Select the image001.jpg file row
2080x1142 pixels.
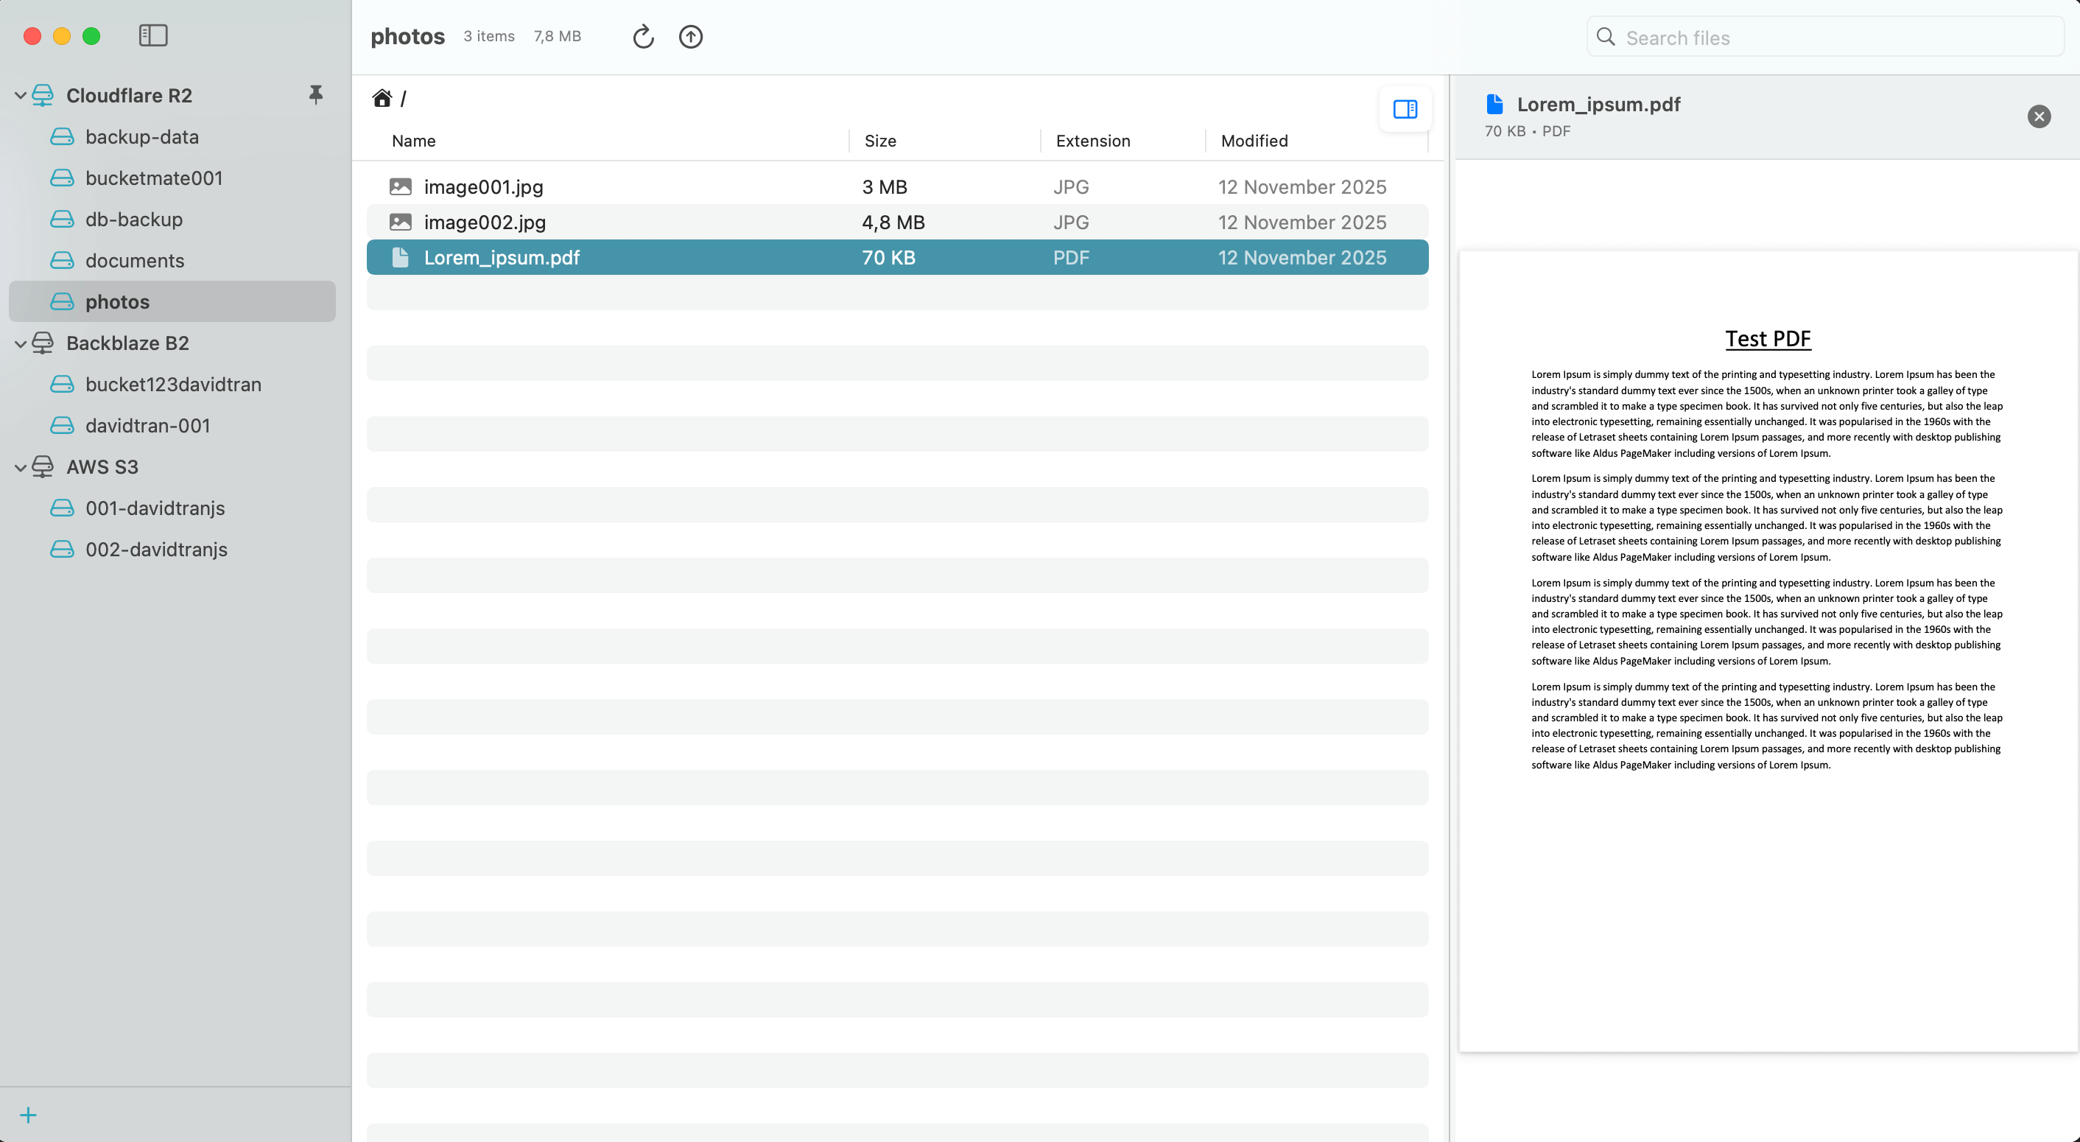(x=484, y=186)
